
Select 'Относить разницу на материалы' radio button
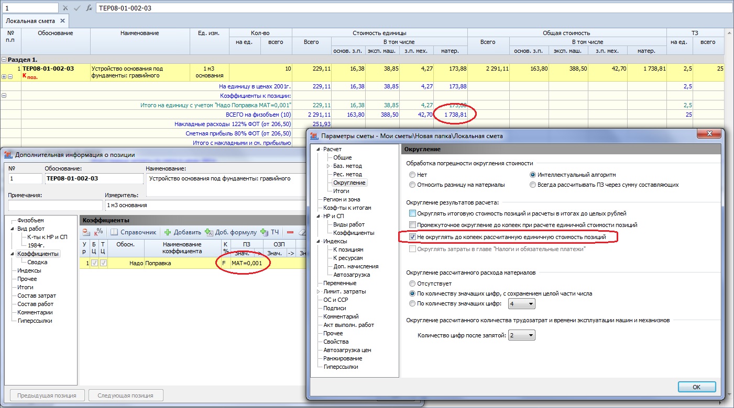point(413,185)
